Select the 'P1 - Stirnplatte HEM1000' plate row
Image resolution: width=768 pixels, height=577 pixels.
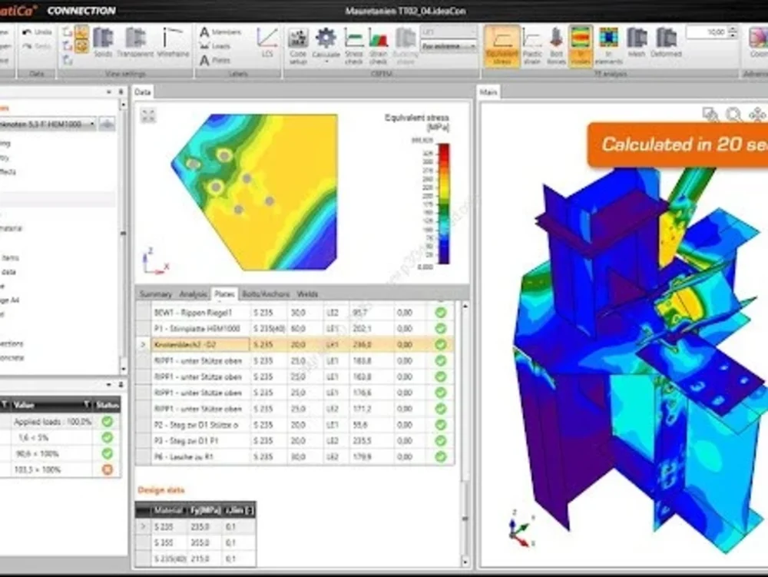point(295,329)
